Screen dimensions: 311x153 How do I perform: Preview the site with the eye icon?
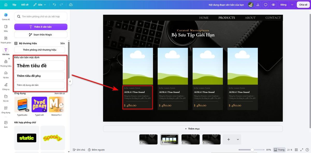(273, 5)
